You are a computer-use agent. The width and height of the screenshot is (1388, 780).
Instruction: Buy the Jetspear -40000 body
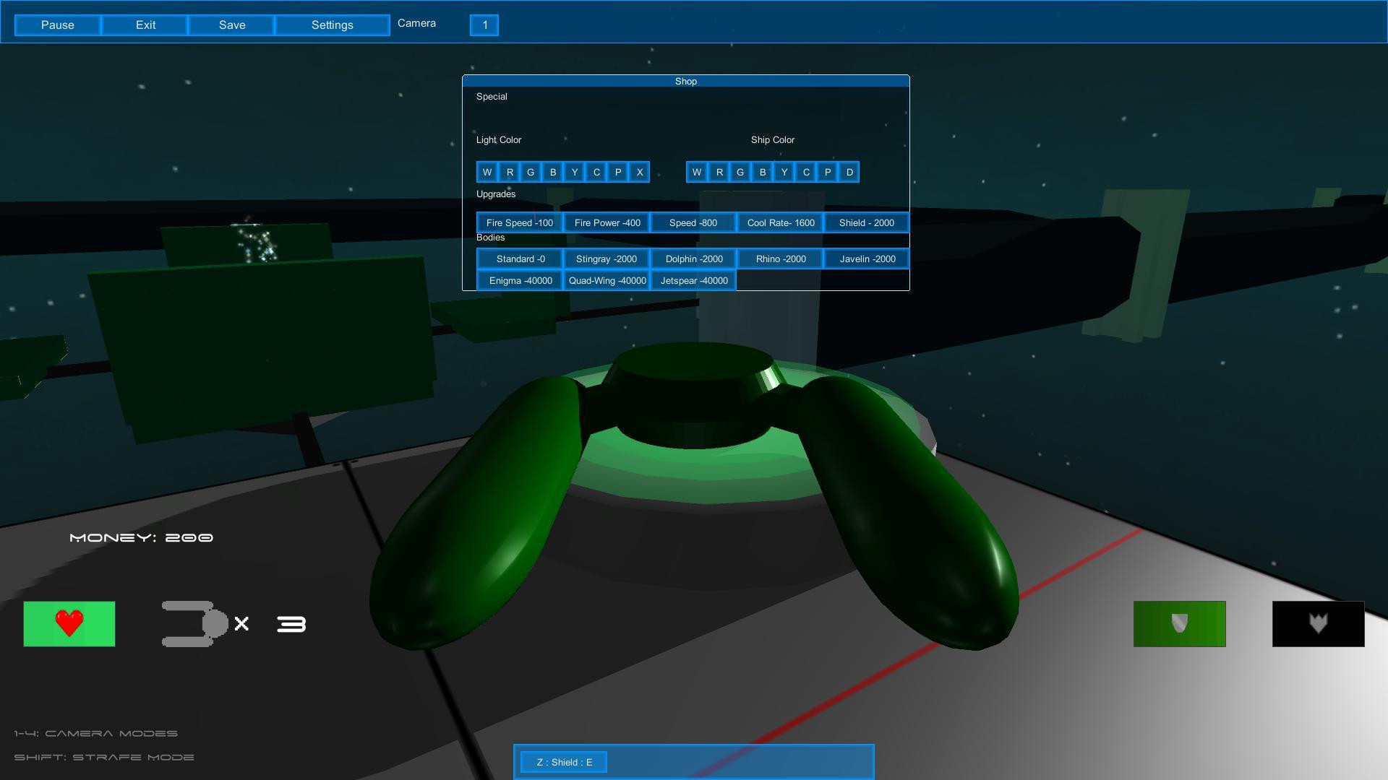tap(693, 280)
